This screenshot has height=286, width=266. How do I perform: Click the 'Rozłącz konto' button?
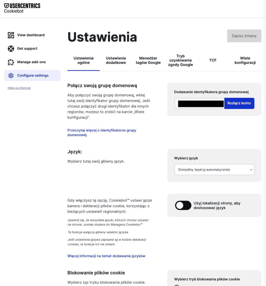pos(239,103)
